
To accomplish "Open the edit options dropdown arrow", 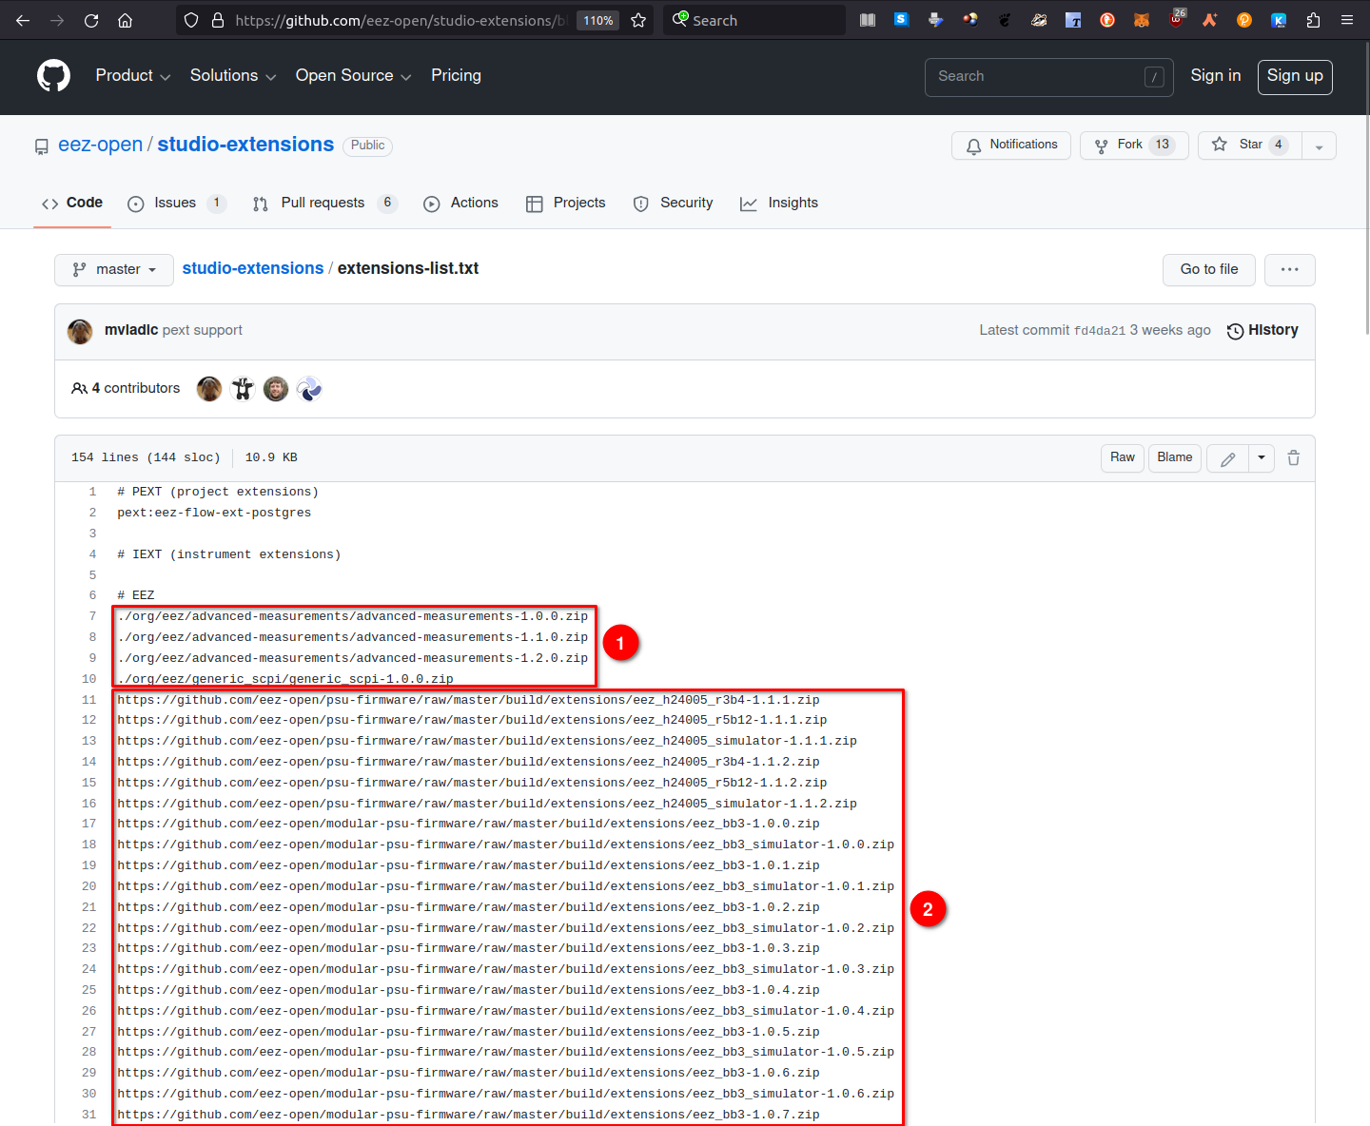I will [1262, 458].
